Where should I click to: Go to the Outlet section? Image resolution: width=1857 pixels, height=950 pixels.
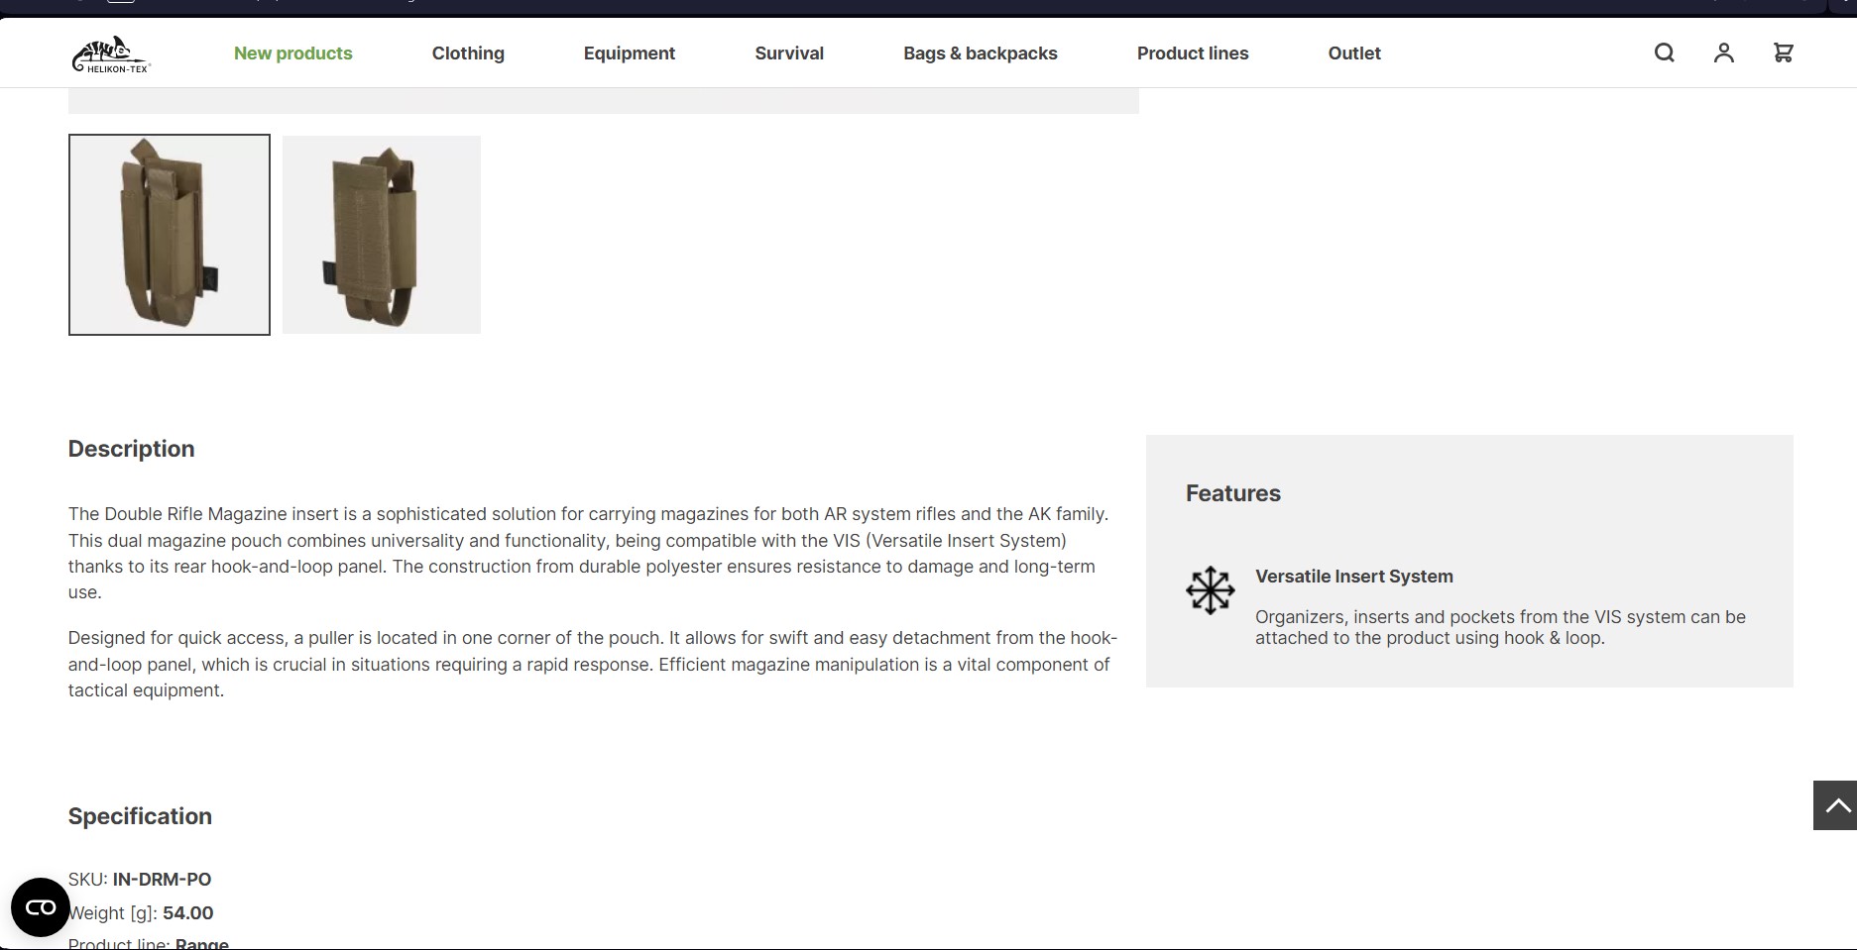pos(1354,53)
